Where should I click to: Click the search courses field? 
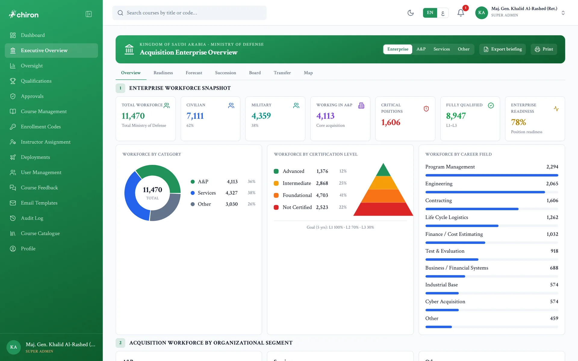click(x=189, y=13)
